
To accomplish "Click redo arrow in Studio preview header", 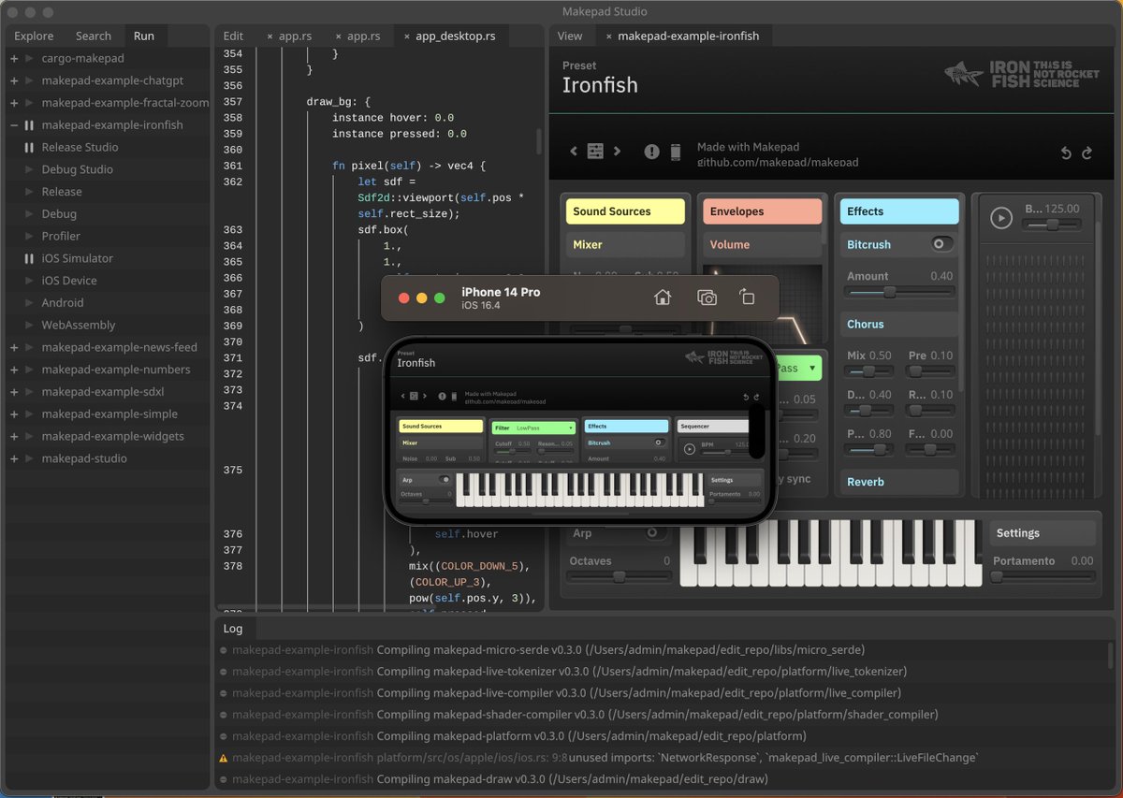I will pos(1087,153).
